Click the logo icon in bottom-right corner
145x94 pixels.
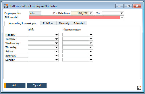pos(139,88)
